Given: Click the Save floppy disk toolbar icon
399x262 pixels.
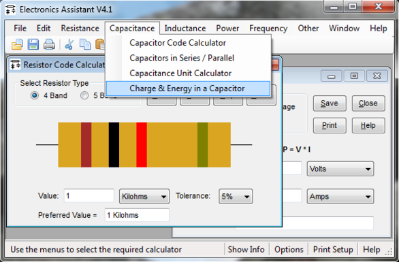Looking at the screenshot, I should coord(33,44).
